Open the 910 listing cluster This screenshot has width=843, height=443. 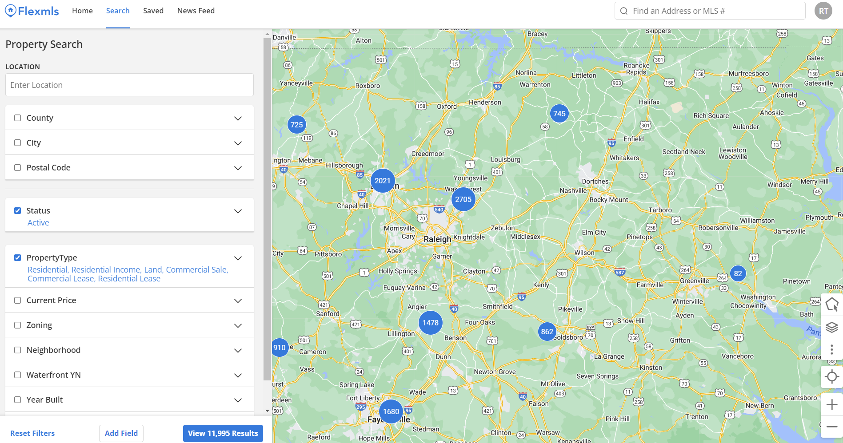[280, 348]
